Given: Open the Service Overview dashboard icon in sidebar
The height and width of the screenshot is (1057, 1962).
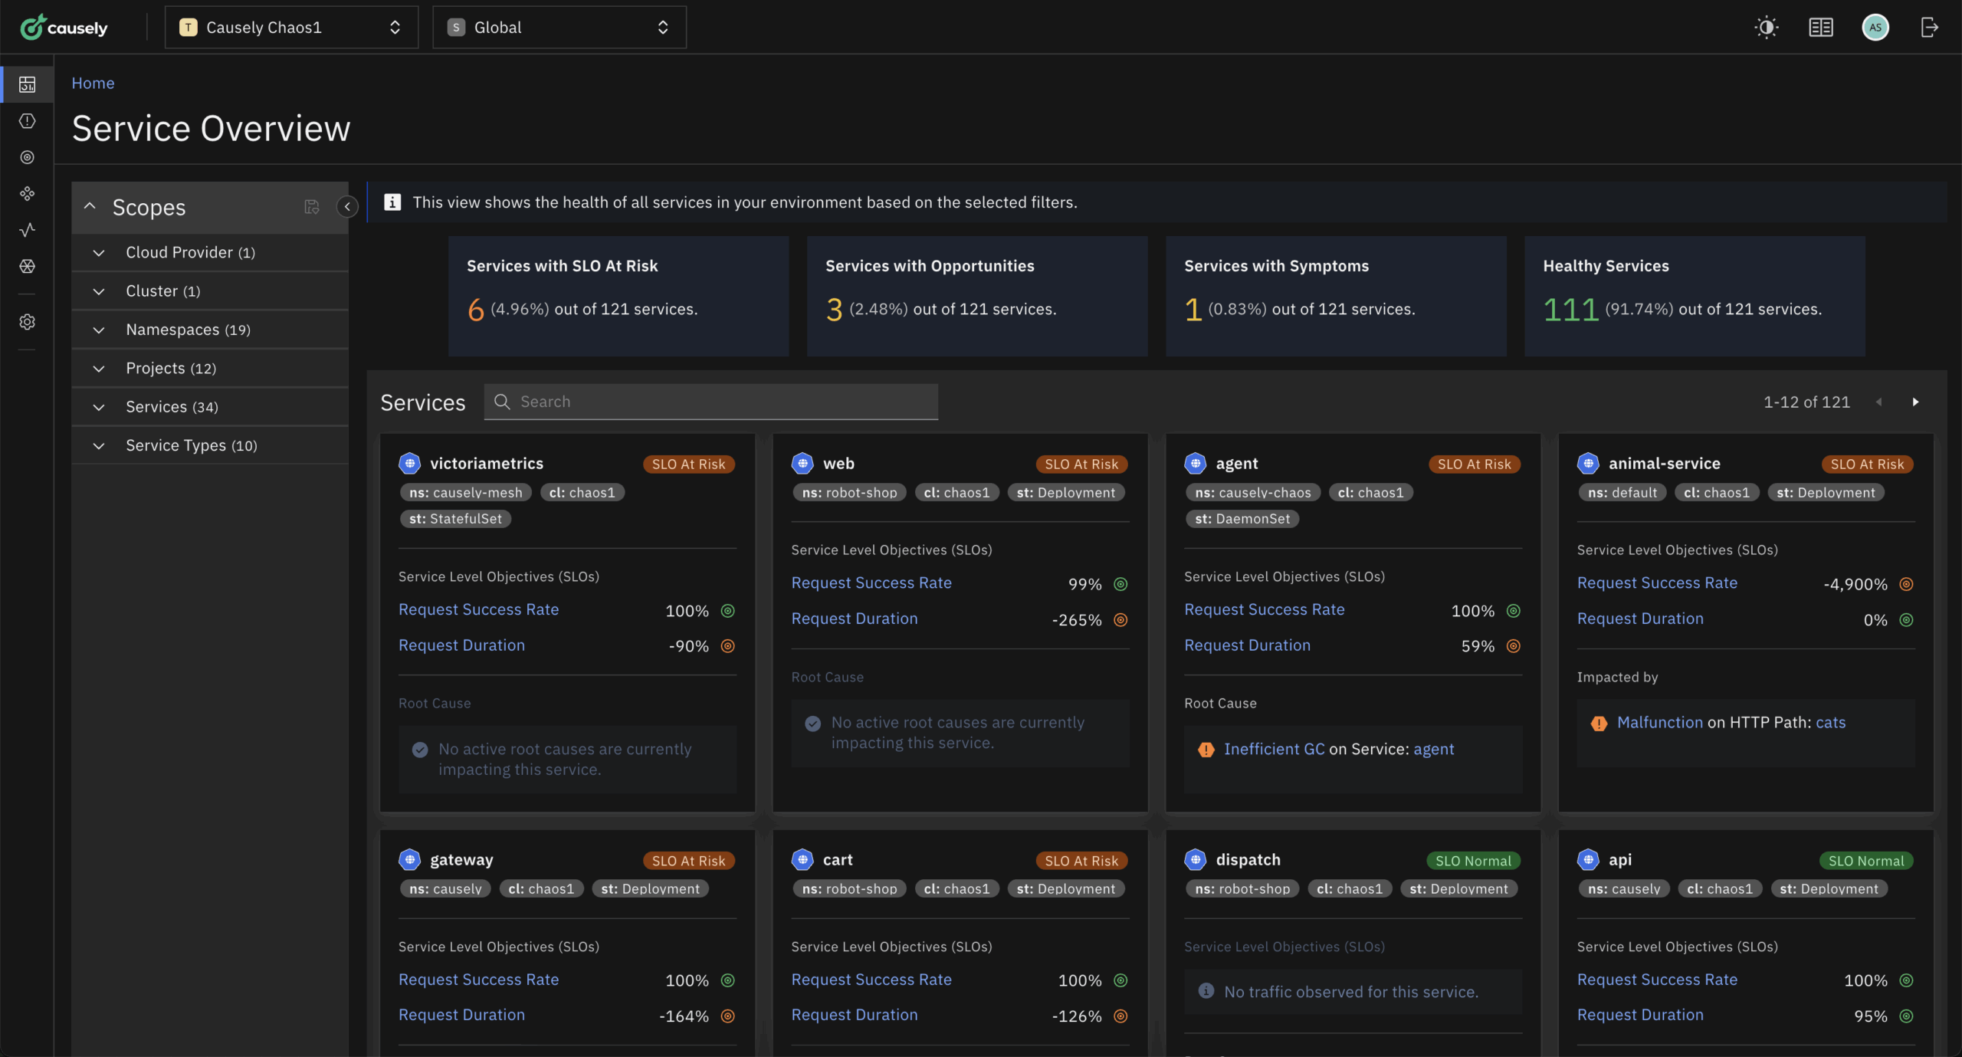Looking at the screenshot, I should point(27,84).
